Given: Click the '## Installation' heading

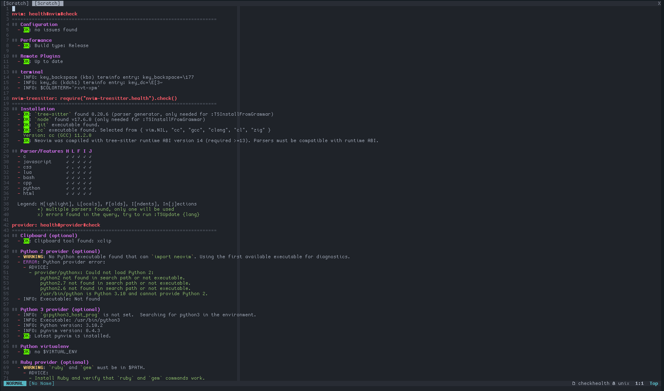Looking at the screenshot, I should click(33, 109).
